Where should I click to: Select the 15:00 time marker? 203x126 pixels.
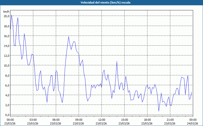(x=124, y=120)
